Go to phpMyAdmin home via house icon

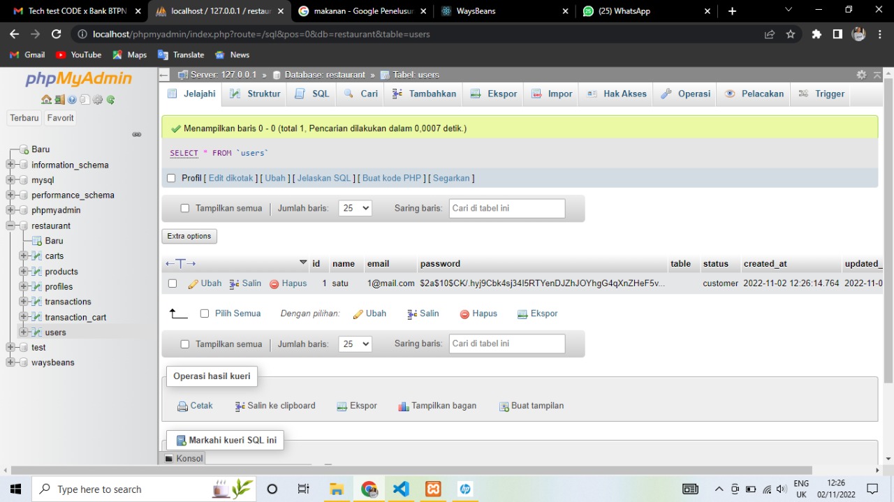click(46, 99)
